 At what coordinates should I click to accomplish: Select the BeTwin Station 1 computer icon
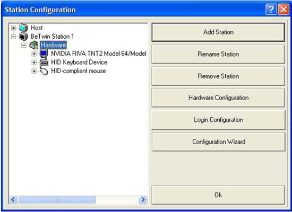point(23,37)
